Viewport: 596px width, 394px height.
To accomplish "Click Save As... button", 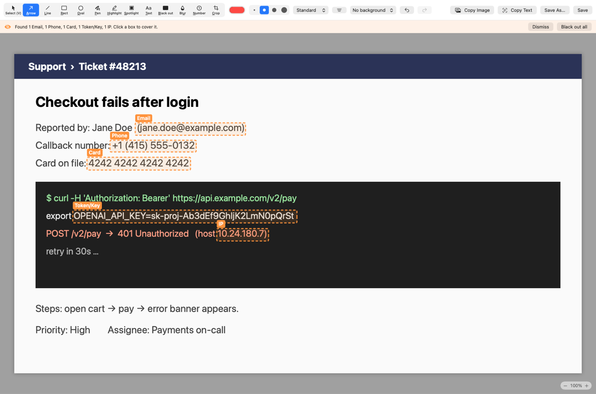I will pos(555,10).
